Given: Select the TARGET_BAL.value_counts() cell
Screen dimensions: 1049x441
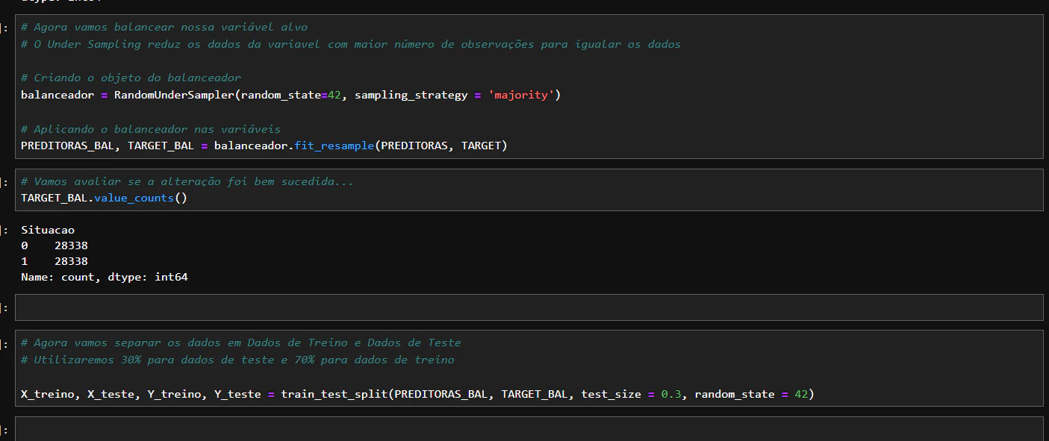Looking at the screenshot, I should tap(529, 190).
